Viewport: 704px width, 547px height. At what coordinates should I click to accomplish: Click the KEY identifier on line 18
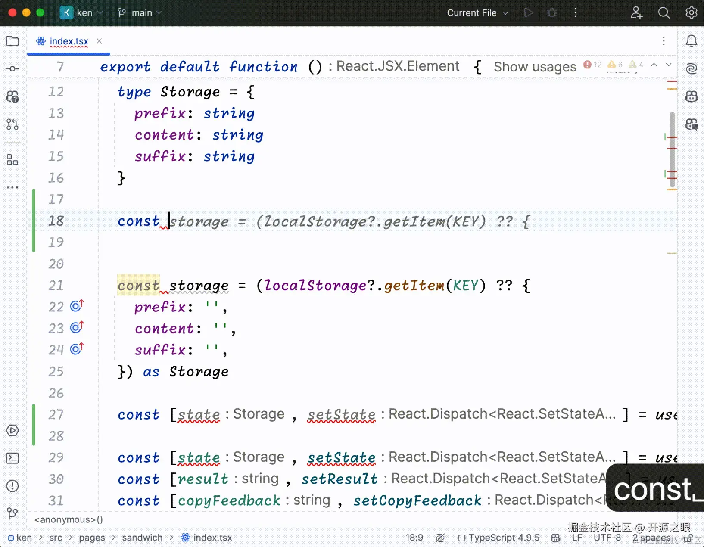(465, 221)
